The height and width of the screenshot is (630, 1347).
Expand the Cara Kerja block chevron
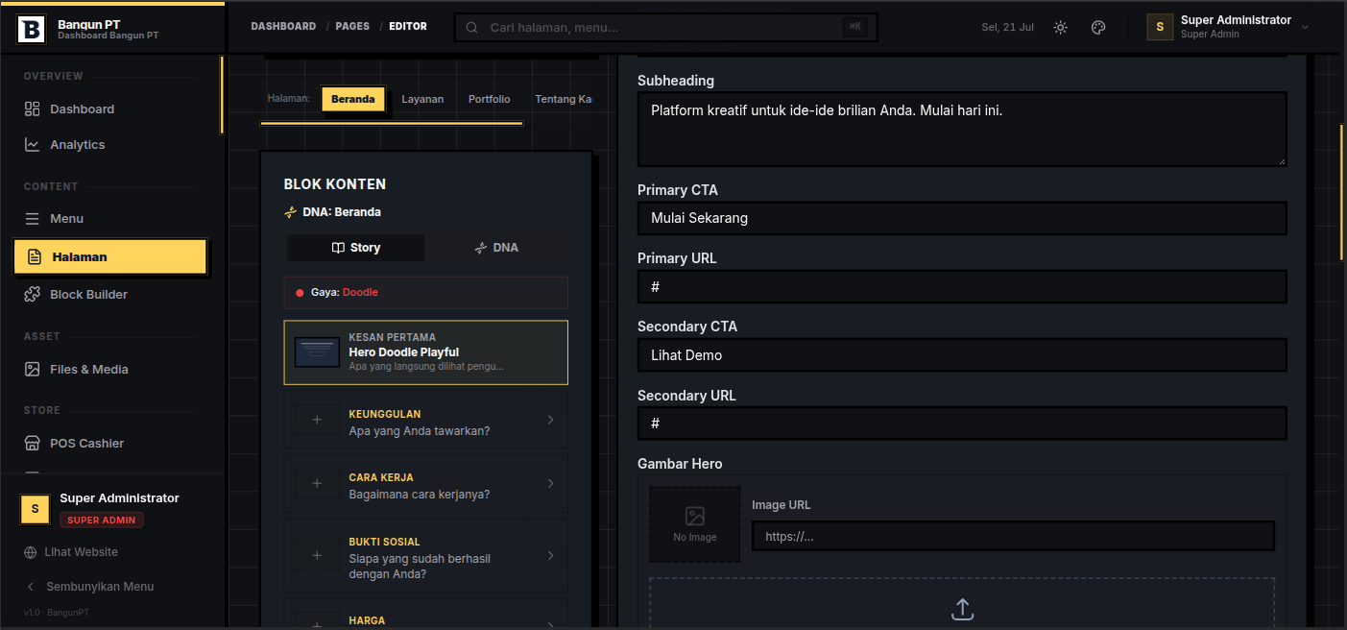550,483
